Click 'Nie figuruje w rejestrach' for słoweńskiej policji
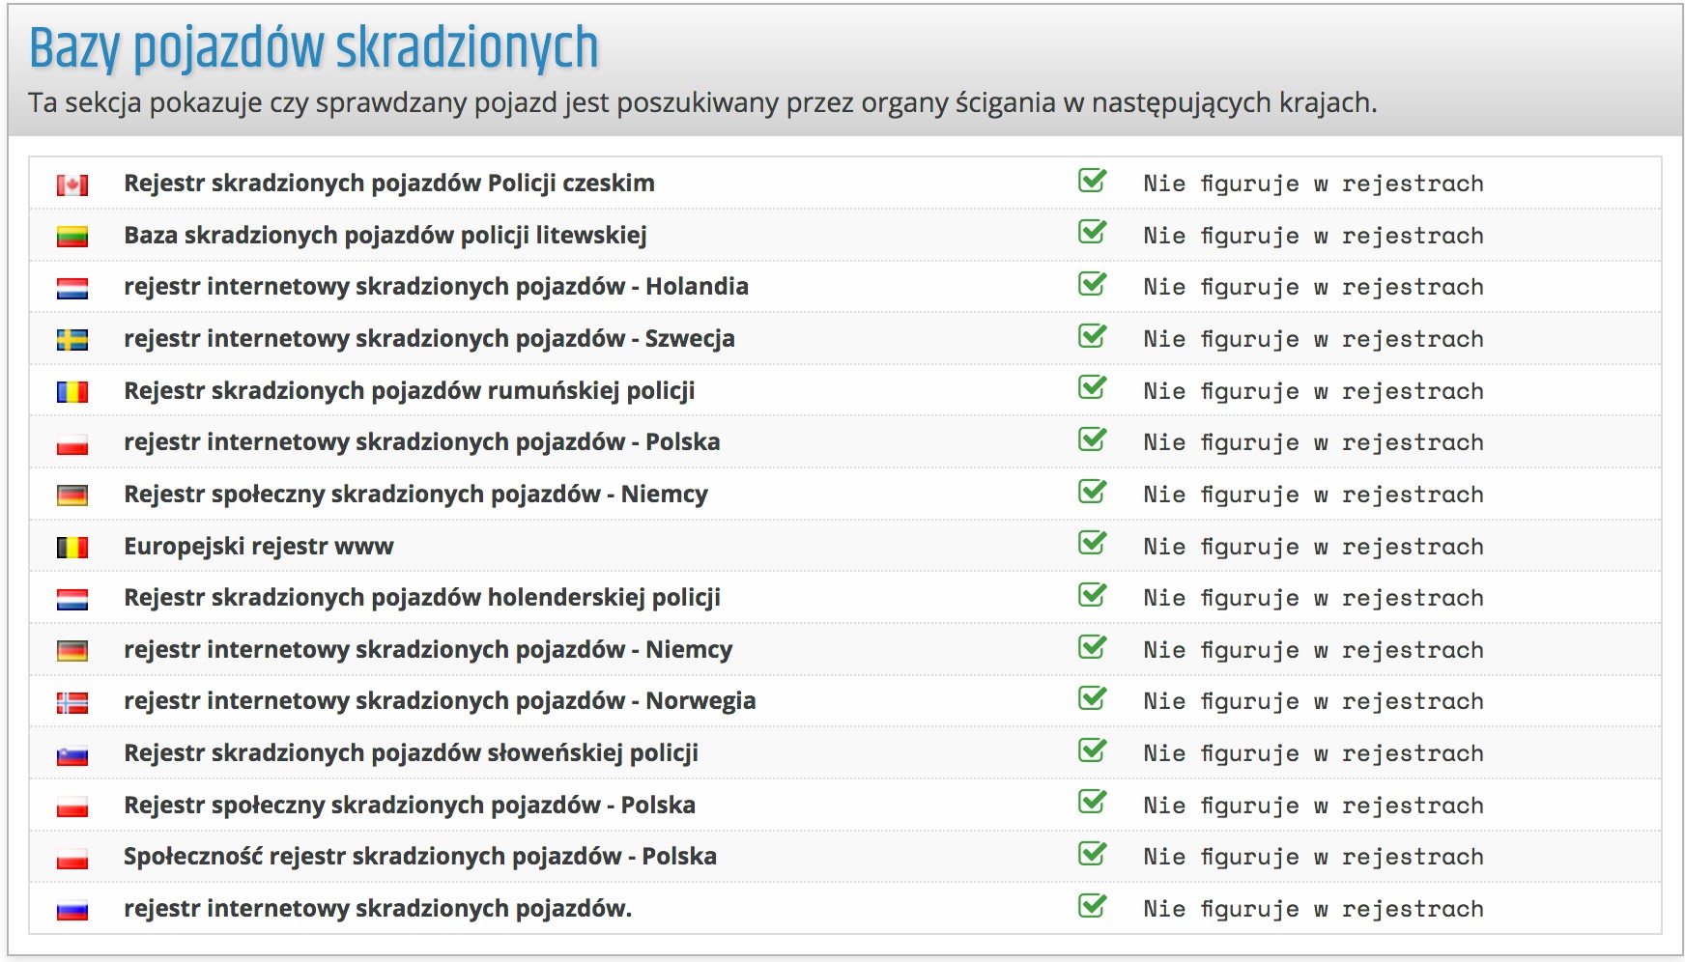Image resolution: width=1685 pixels, height=962 pixels. [1313, 753]
